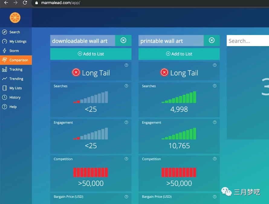269x204 pixels.
Task: Reload the page in browser
Action: (25, 3)
